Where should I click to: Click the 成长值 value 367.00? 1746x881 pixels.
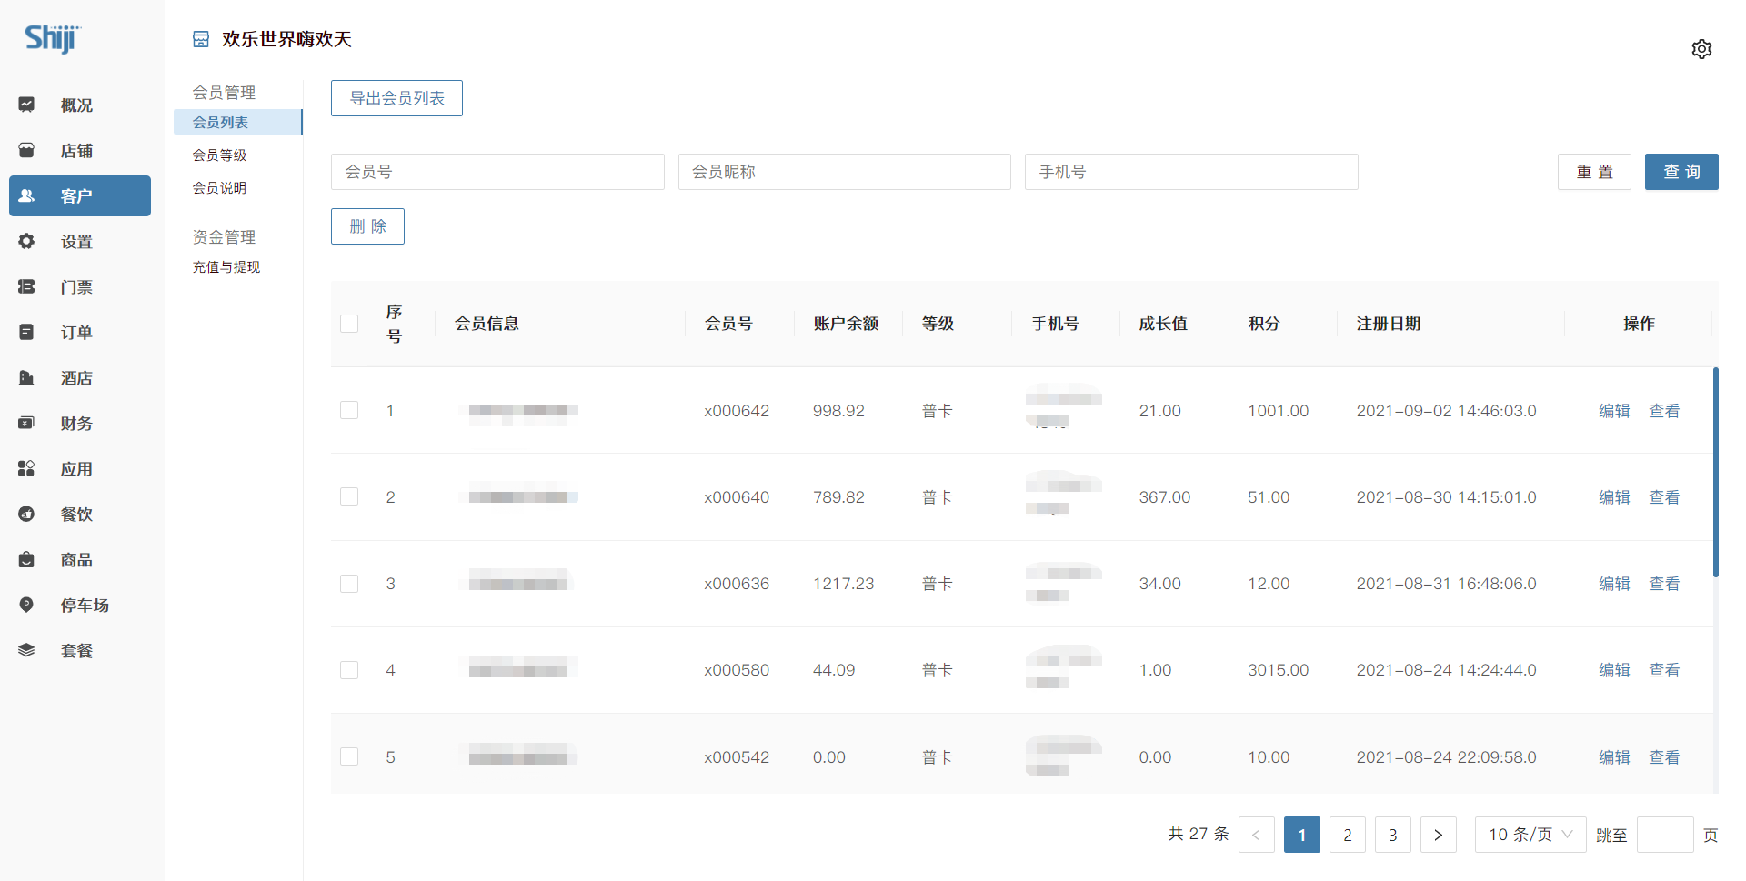coord(1164,497)
